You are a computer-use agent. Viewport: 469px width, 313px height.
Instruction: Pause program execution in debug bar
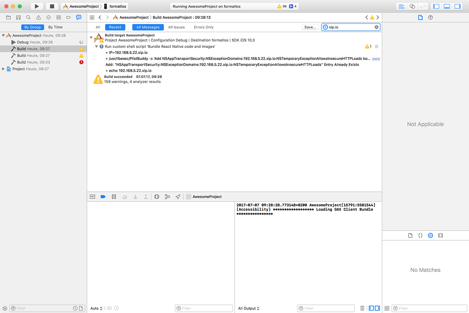pos(114,197)
